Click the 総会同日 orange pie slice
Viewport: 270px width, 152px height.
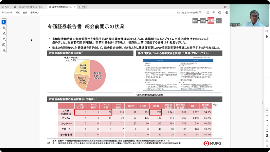[82, 80]
